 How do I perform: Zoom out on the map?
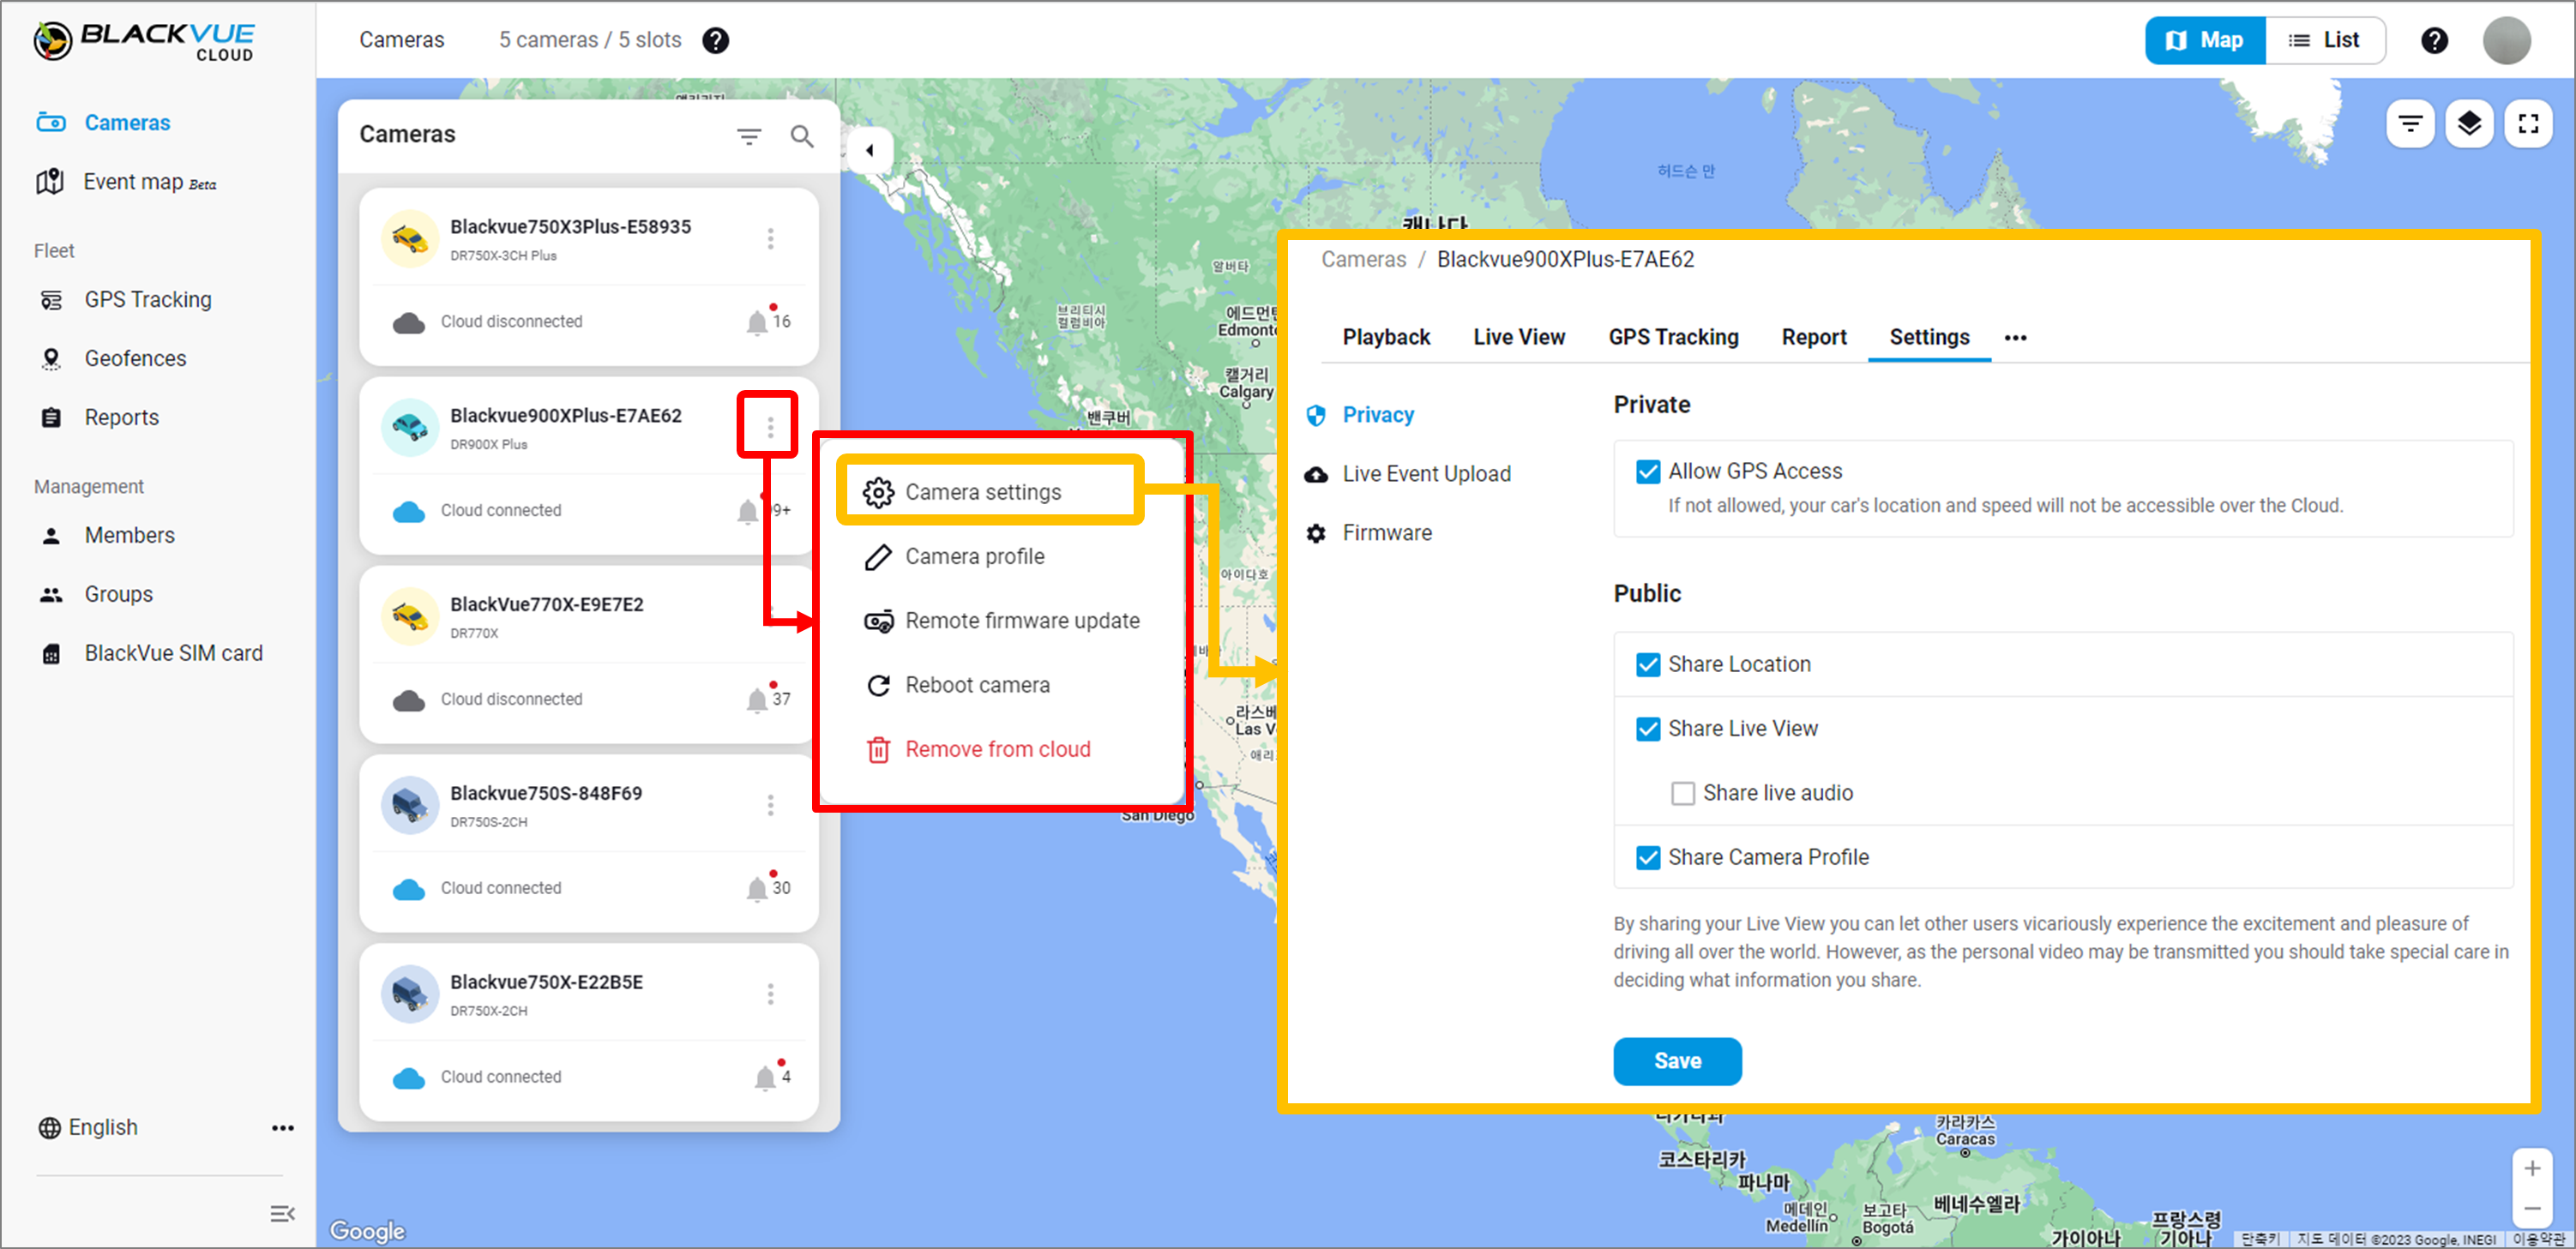click(x=2532, y=1209)
